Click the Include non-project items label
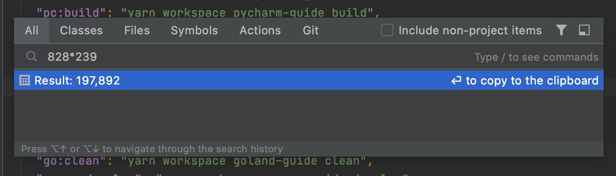 point(470,30)
